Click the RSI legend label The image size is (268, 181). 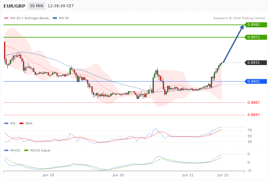pyautogui.click(x=13, y=123)
